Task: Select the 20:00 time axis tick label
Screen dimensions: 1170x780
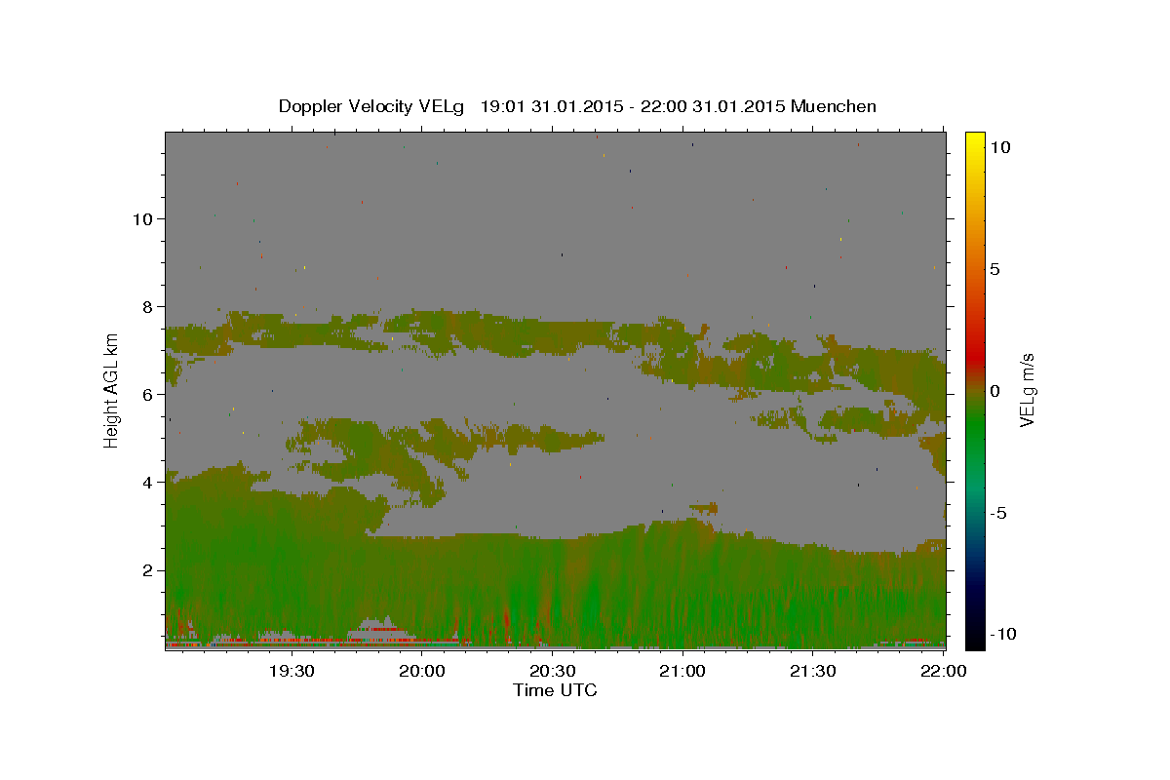Action: tap(420, 671)
